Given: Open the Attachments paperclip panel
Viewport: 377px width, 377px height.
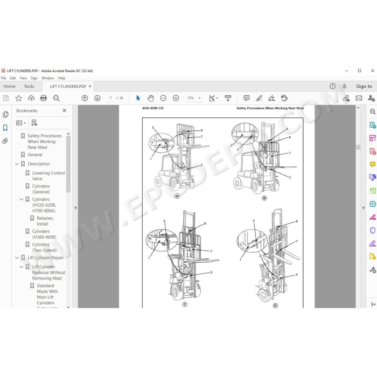Looking at the screenshot, I should [5, 141].
